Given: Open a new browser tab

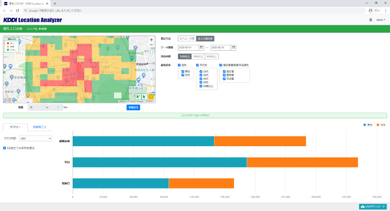Looking at the screenshot, I should coord(55,3).
